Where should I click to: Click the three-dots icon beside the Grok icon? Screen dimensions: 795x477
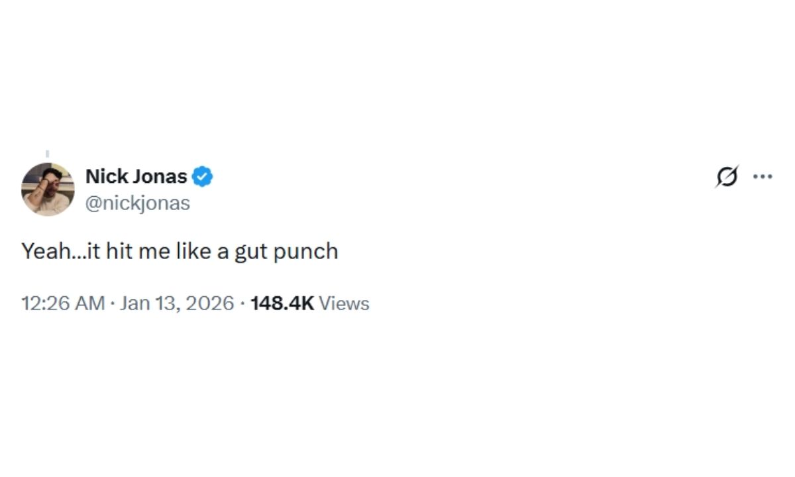(764, 176)
